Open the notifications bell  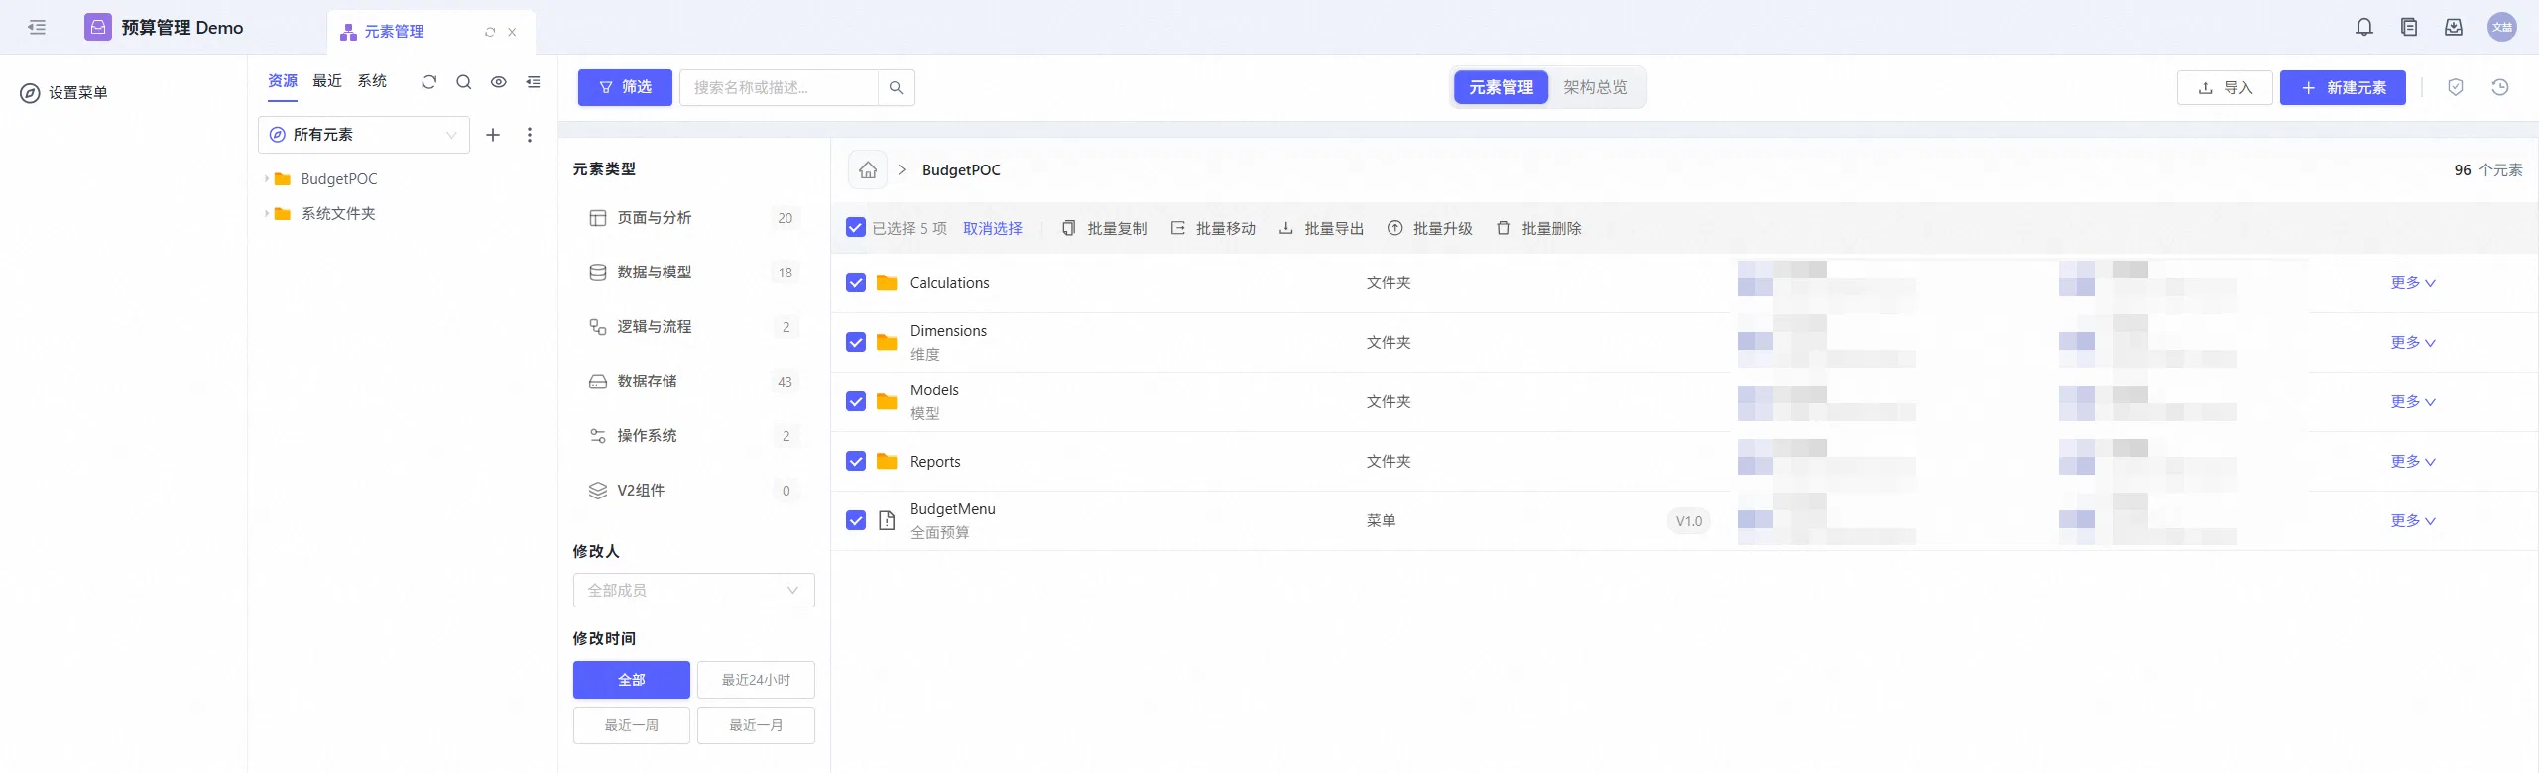[x=2364, y=28]
